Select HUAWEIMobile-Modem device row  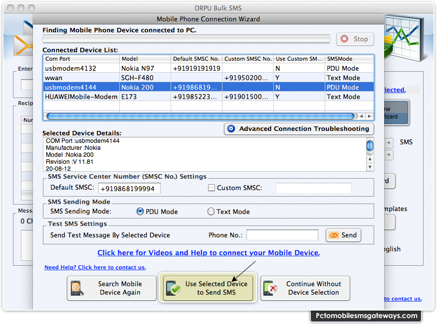[x=209, y=97]
